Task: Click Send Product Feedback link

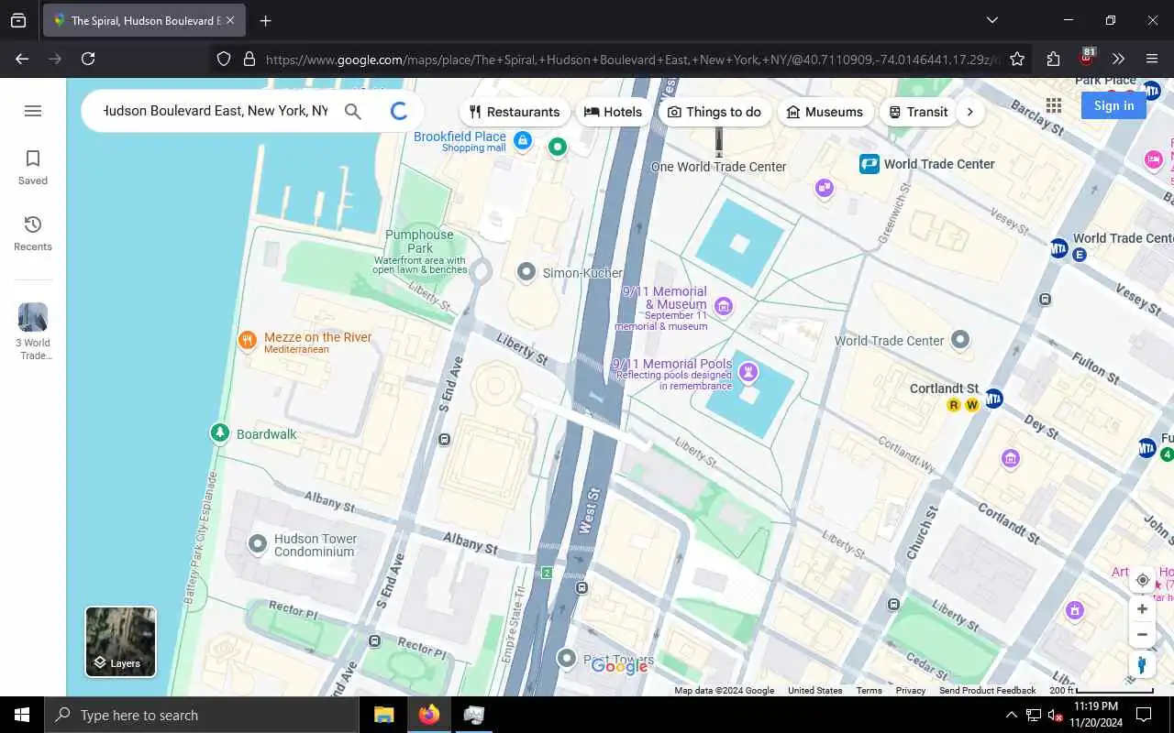Action: click(987, 690)
